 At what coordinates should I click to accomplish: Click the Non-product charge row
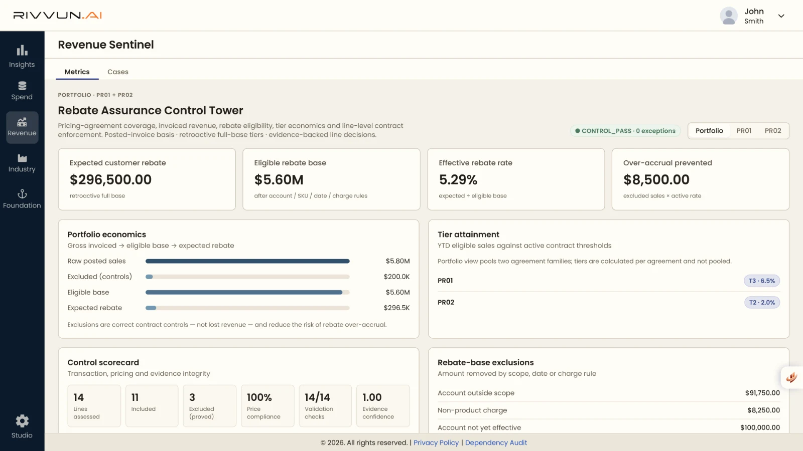tap(609, 410)
